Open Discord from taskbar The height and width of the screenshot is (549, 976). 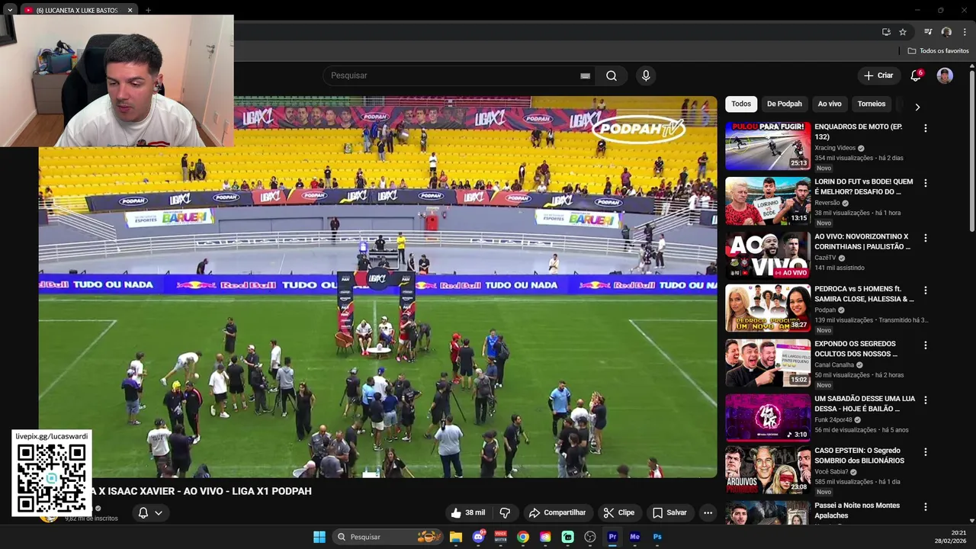coord(478,537)
